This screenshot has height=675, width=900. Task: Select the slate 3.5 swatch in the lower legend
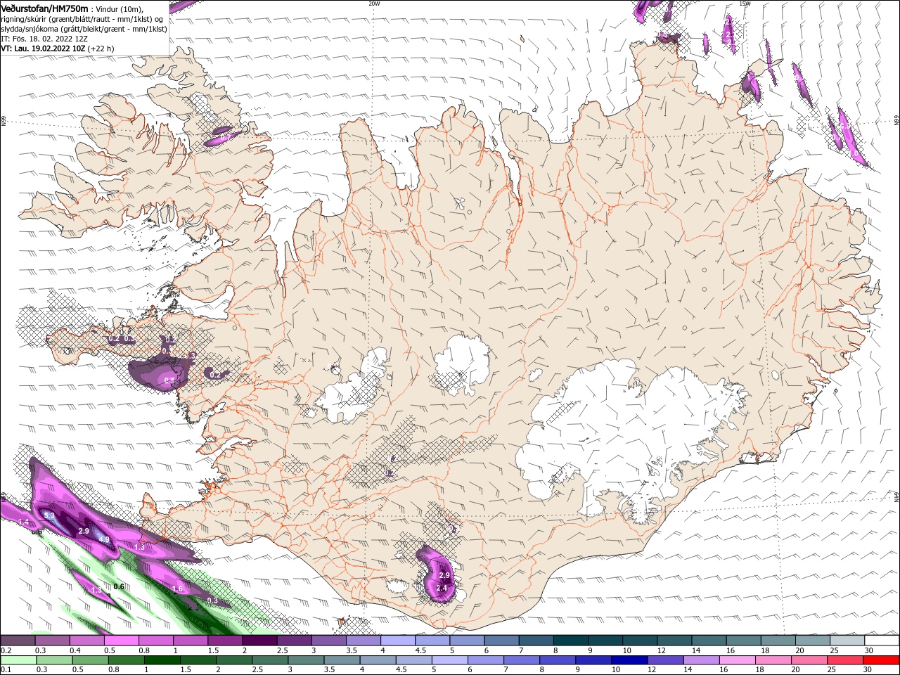[341, 660]
